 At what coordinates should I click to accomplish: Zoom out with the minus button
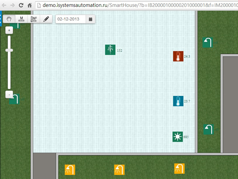(x=9, y=94)
